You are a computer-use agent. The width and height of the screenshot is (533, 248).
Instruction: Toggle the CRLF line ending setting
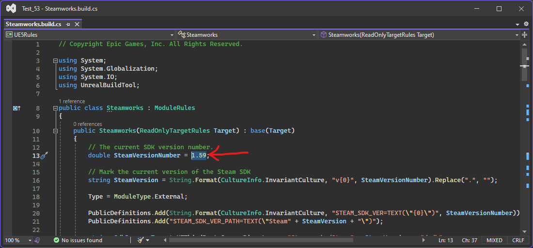[517, 240]
